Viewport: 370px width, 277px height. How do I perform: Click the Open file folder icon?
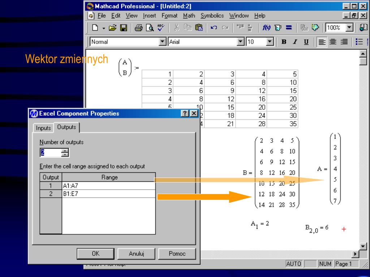113,28
